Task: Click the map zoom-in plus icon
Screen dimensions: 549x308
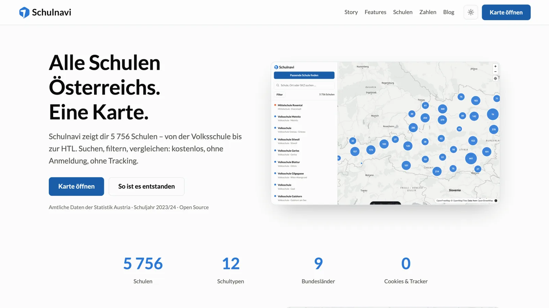Action: coord(495,66)
